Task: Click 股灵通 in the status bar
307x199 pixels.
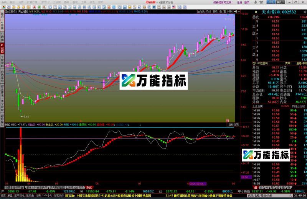Action: coord(30,196)
